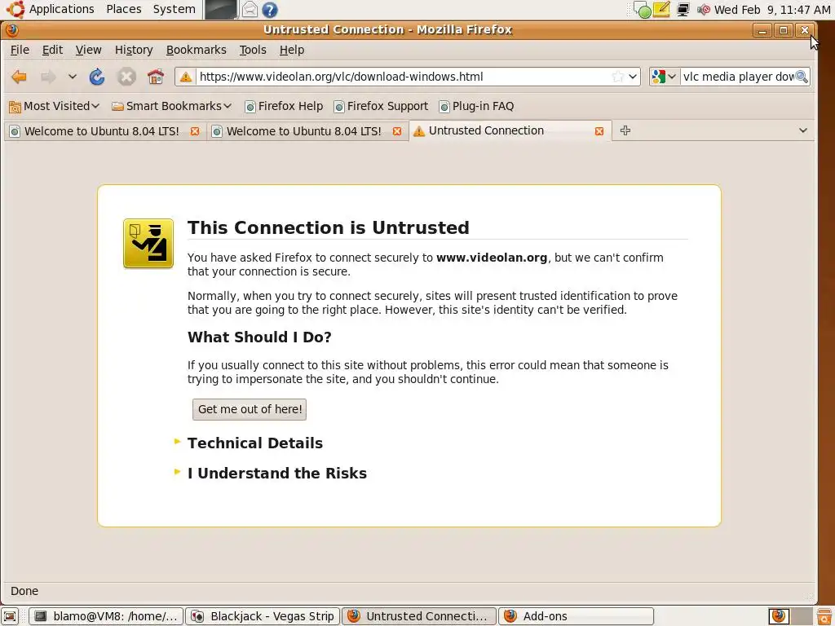Click the Untrusted Connection taskbar button

point(419,616)
